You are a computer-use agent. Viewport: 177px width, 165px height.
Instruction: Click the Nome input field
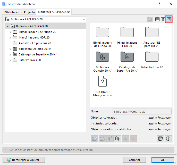tap(142, 112)
